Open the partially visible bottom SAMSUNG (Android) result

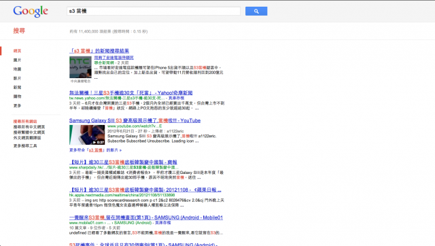(x=143, y=244)
